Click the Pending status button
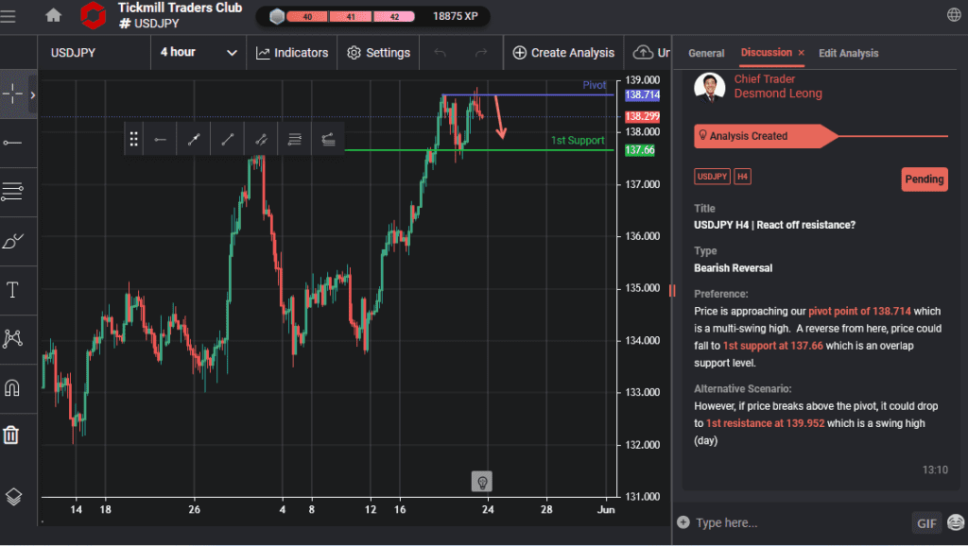This screenshot has height=546, width=968. tap(924, 179)
